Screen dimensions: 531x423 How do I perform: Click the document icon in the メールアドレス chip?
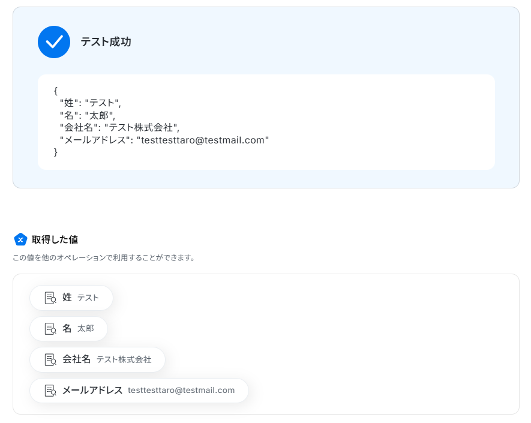50,391
